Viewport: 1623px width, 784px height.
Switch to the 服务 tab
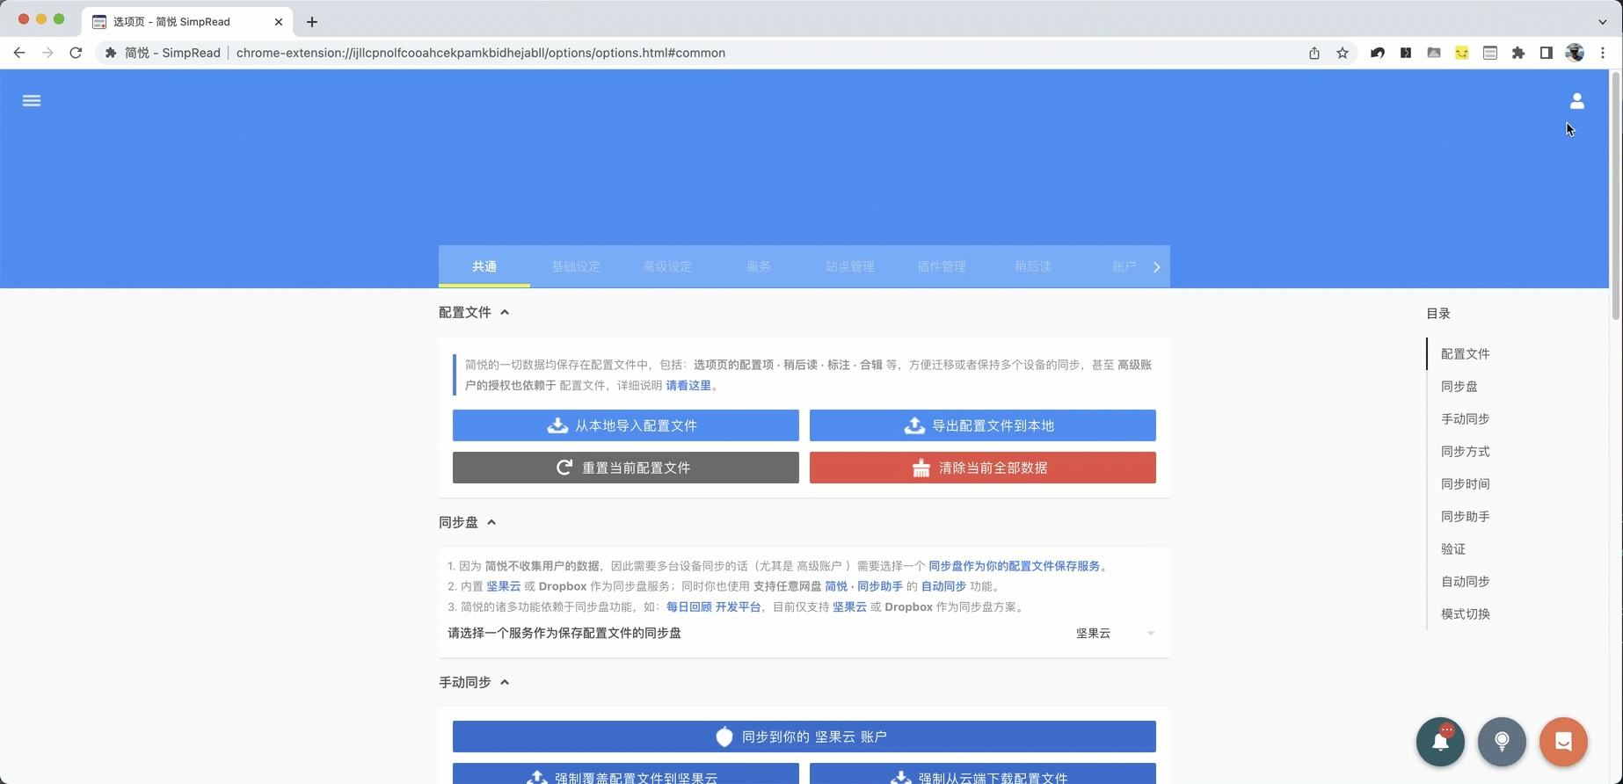(x=759, y=266)
